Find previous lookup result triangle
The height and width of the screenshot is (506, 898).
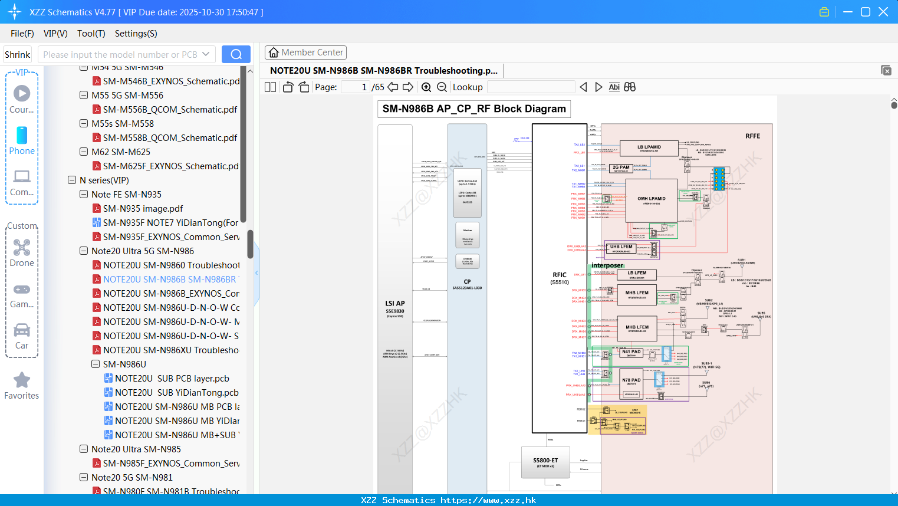point(583,87)
